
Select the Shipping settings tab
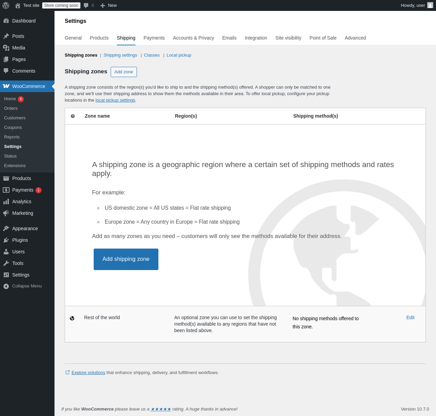coord(126,38)
